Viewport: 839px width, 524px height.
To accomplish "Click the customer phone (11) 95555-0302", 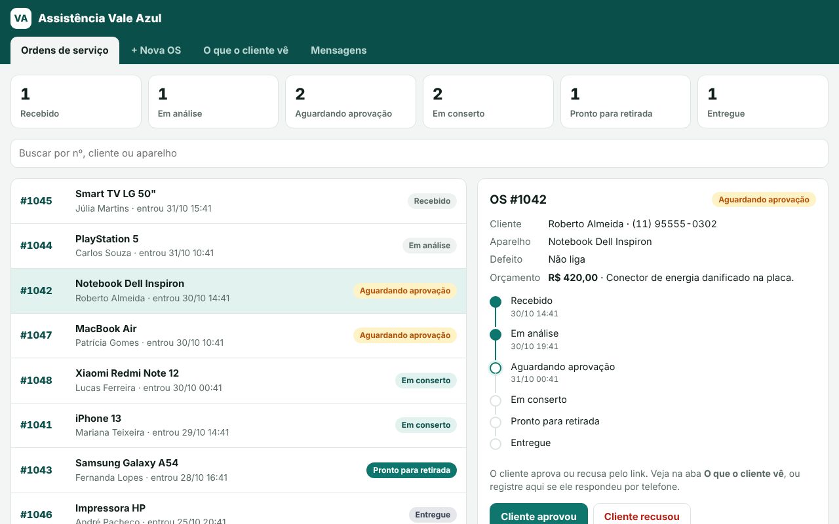I will tap(674, 224).
